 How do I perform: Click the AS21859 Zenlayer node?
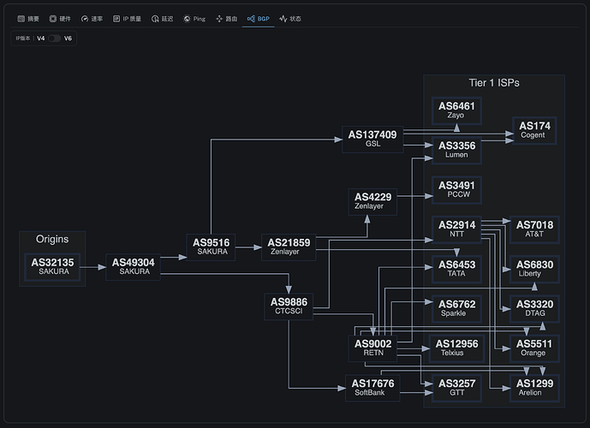289,247
